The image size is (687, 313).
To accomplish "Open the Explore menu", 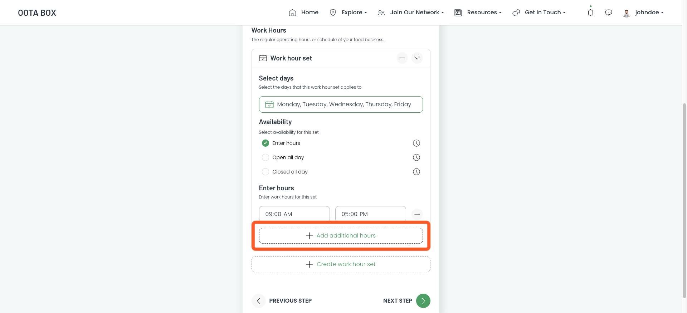I will pos(349,13).
